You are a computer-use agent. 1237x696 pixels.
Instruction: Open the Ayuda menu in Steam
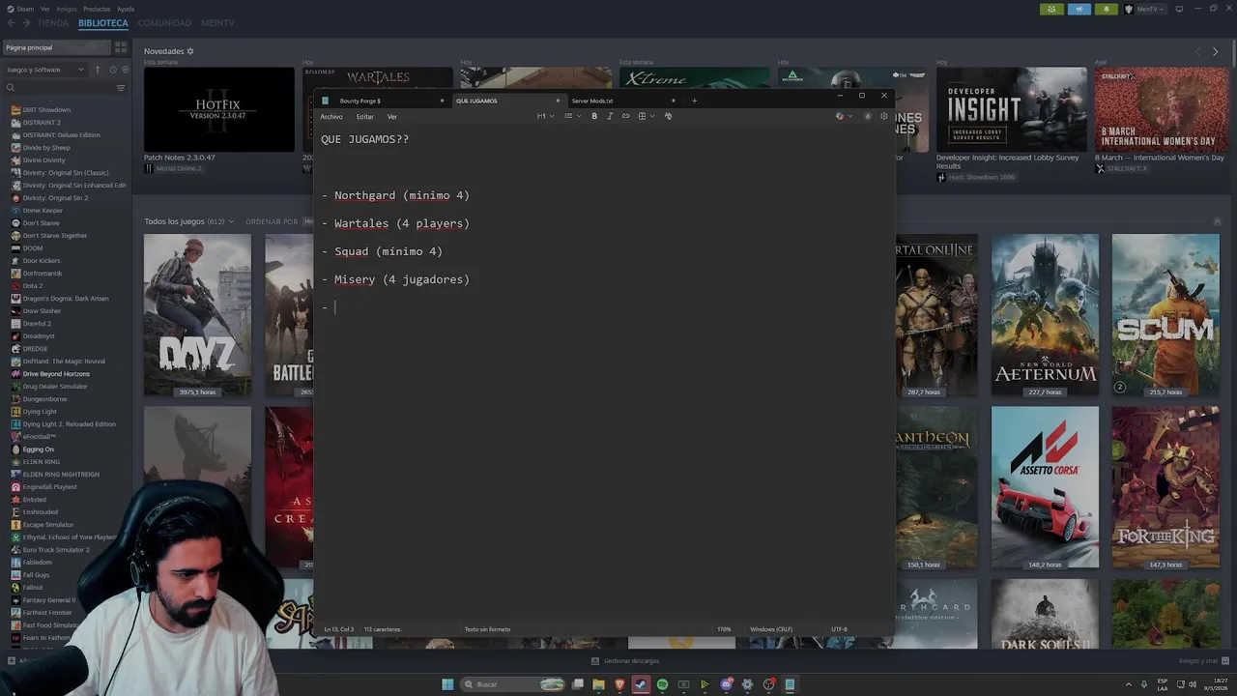coord(126,9)
